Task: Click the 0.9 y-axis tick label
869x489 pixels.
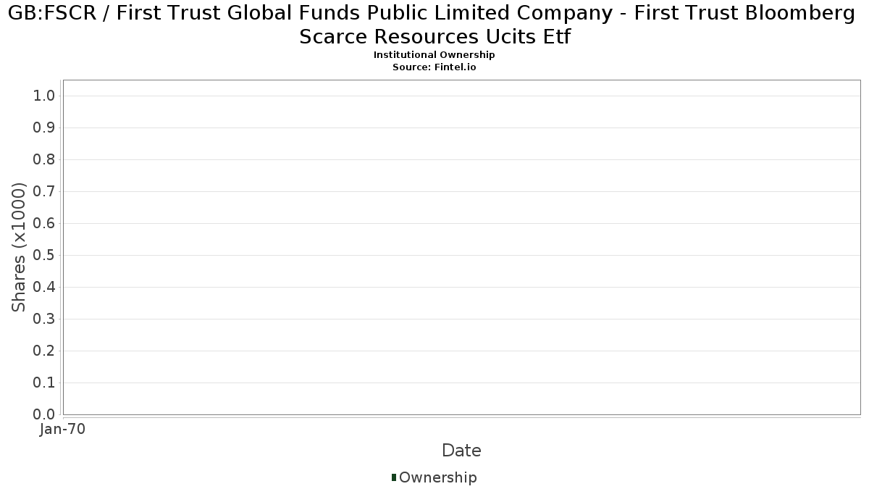Action: (44, 128)
